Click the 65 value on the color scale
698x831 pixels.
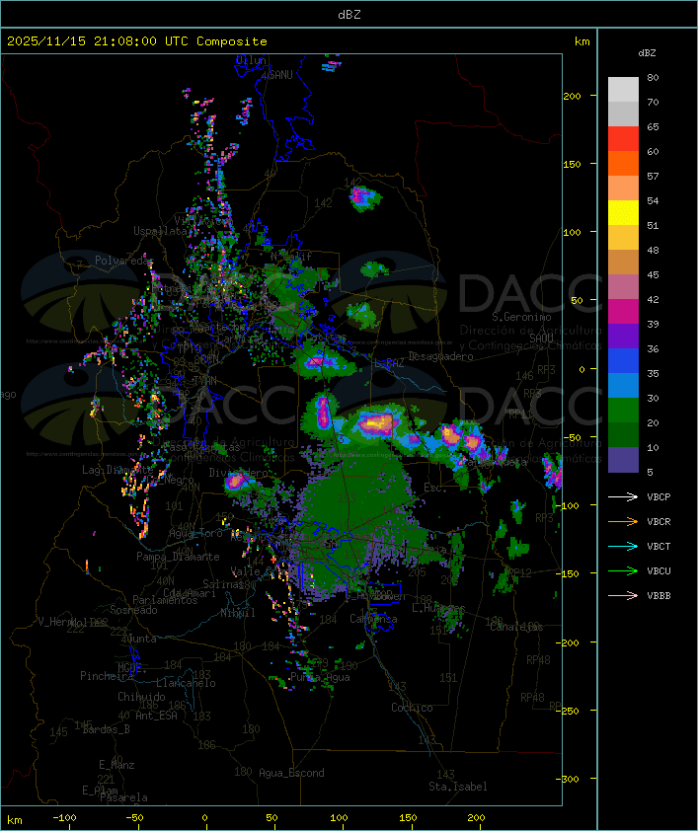[x=653, y=126]
